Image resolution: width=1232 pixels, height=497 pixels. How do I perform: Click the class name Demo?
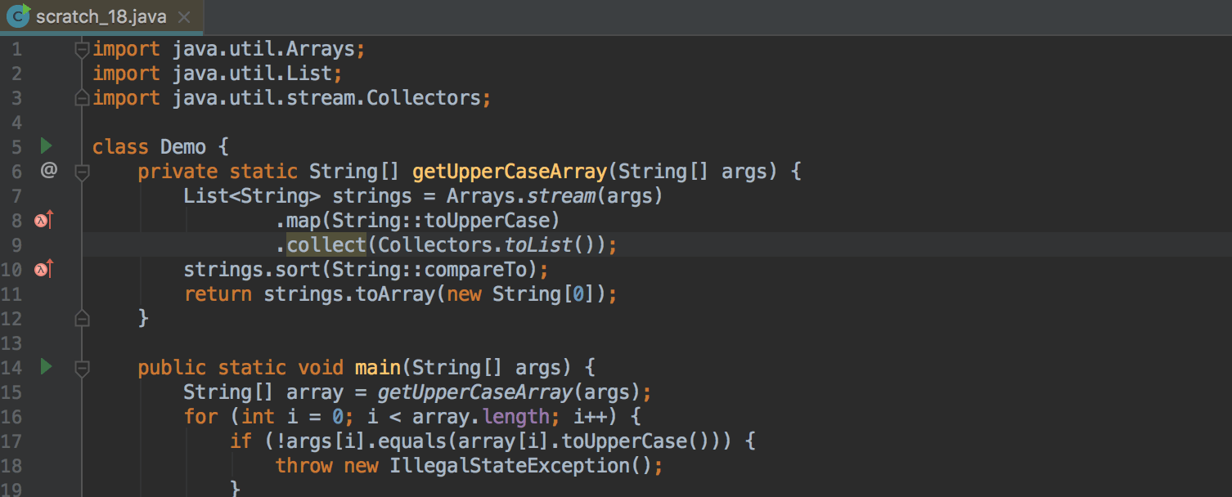(x=183, y=146)
